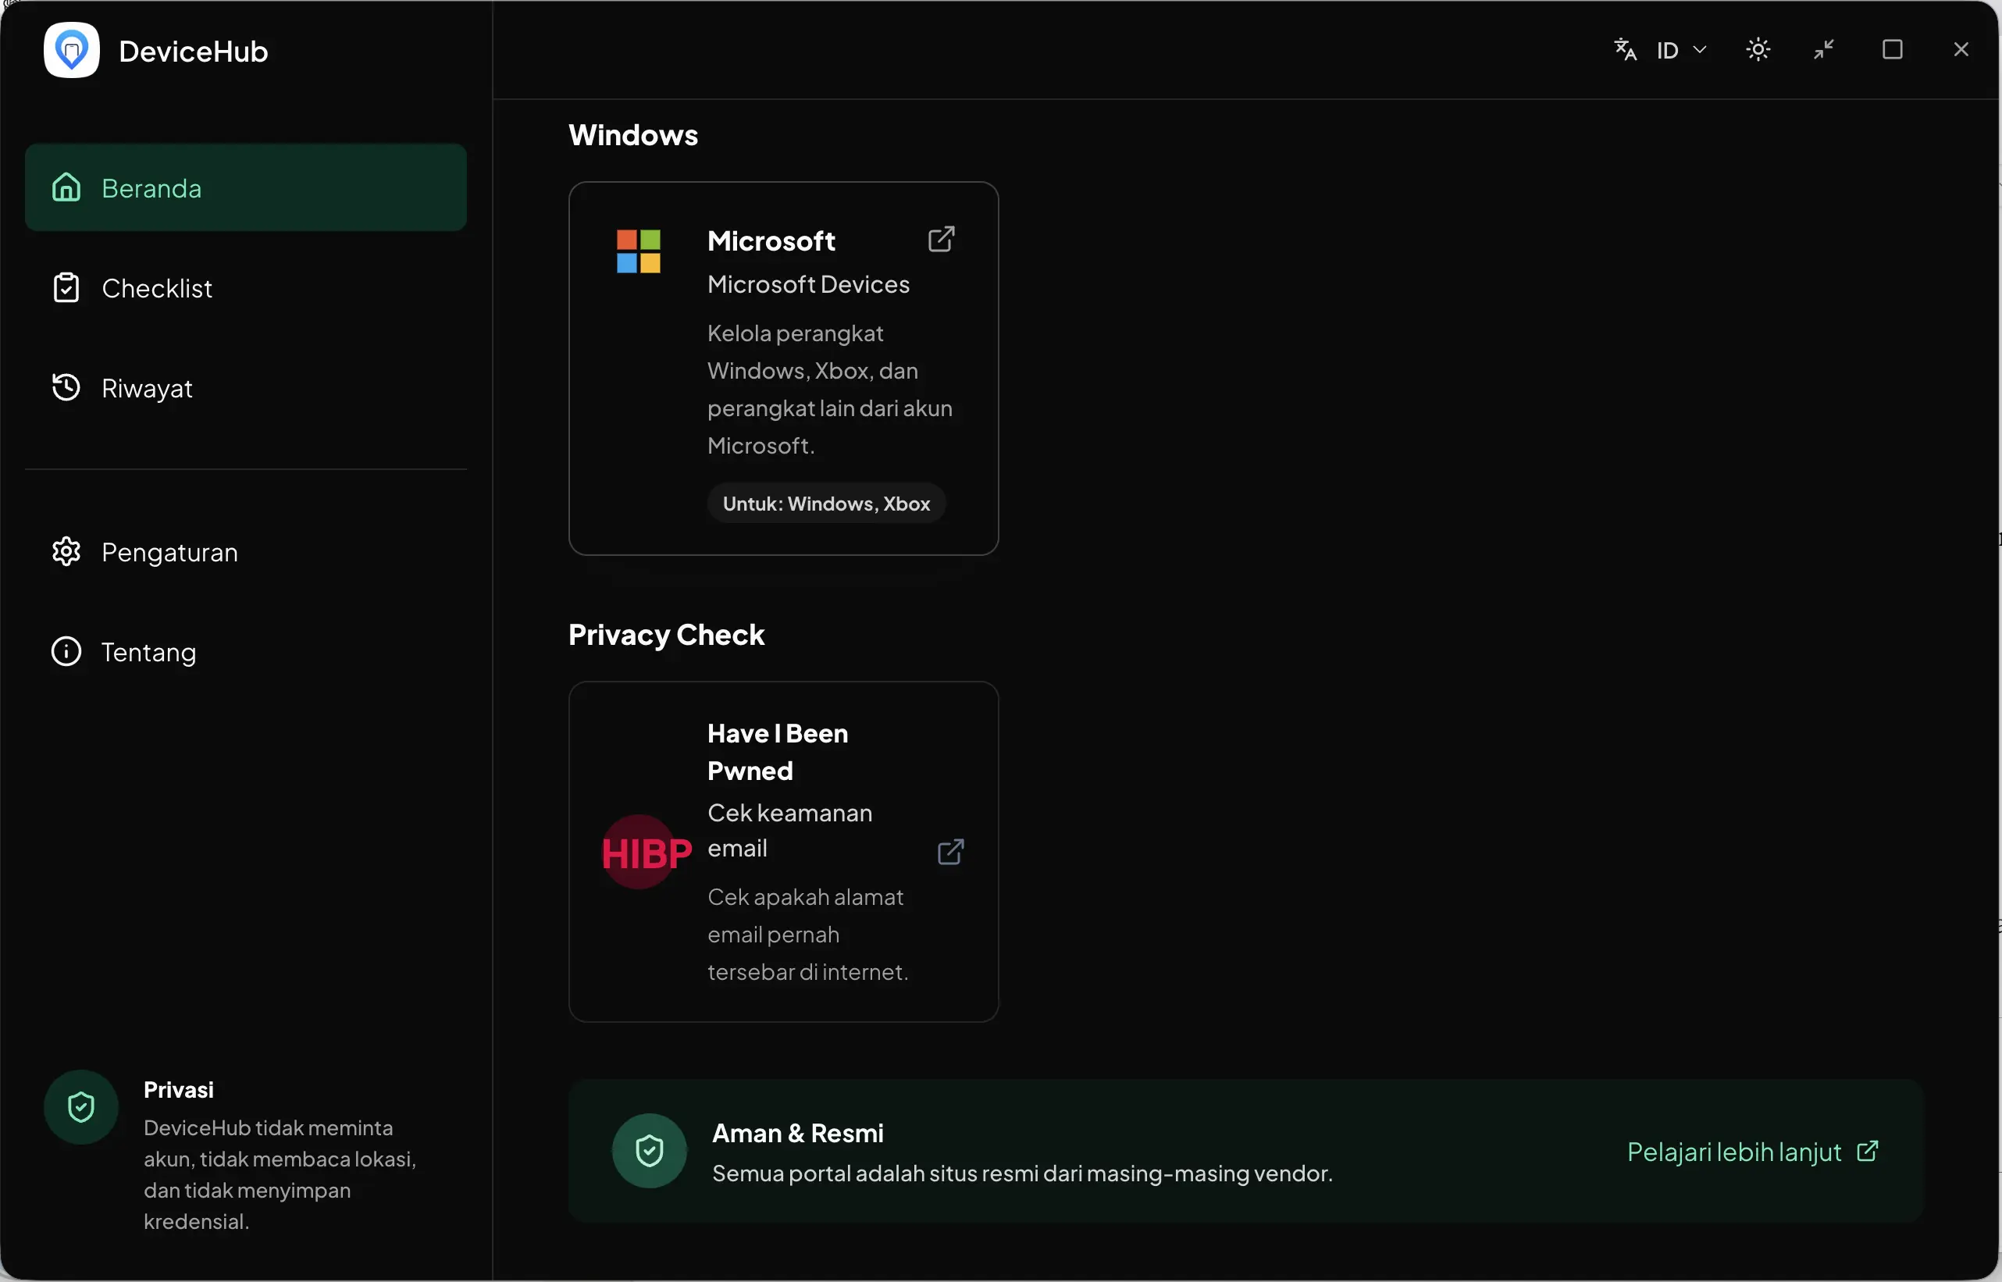
Task: Click the Aman & Resmi shield icon
Action: click(x=650, y=1152)
